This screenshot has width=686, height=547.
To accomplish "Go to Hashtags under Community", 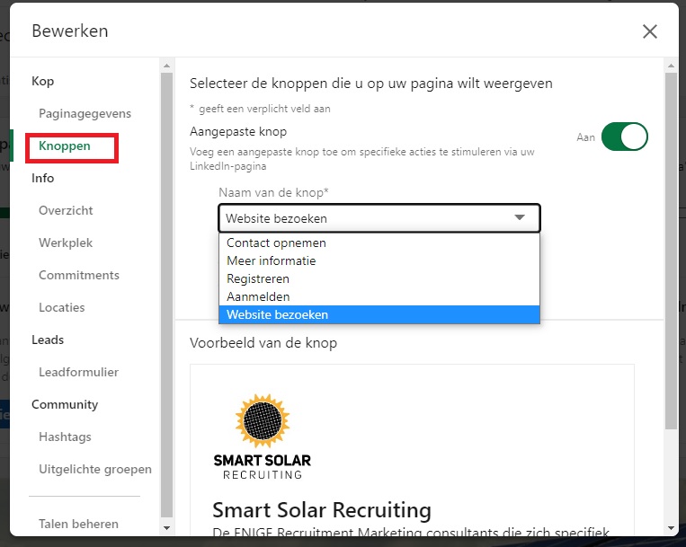I will coord(65,437).
